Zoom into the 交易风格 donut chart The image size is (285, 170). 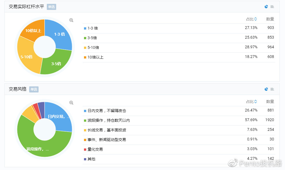click(x=71, y=103)
